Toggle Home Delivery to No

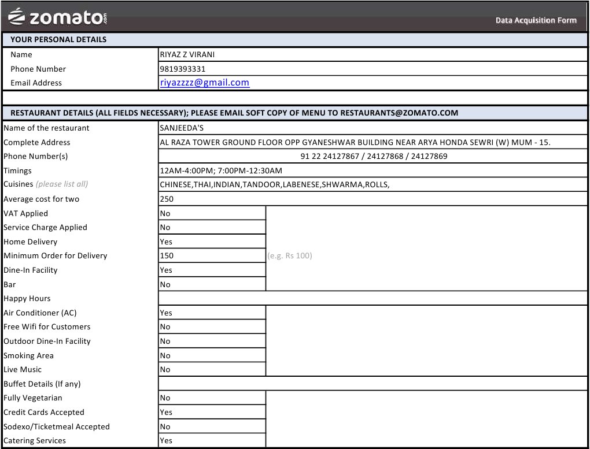click(x=212, y=242)
